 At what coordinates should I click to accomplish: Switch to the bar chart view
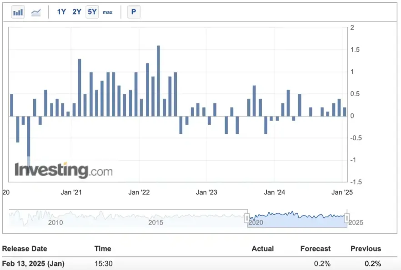click(18, 12)
